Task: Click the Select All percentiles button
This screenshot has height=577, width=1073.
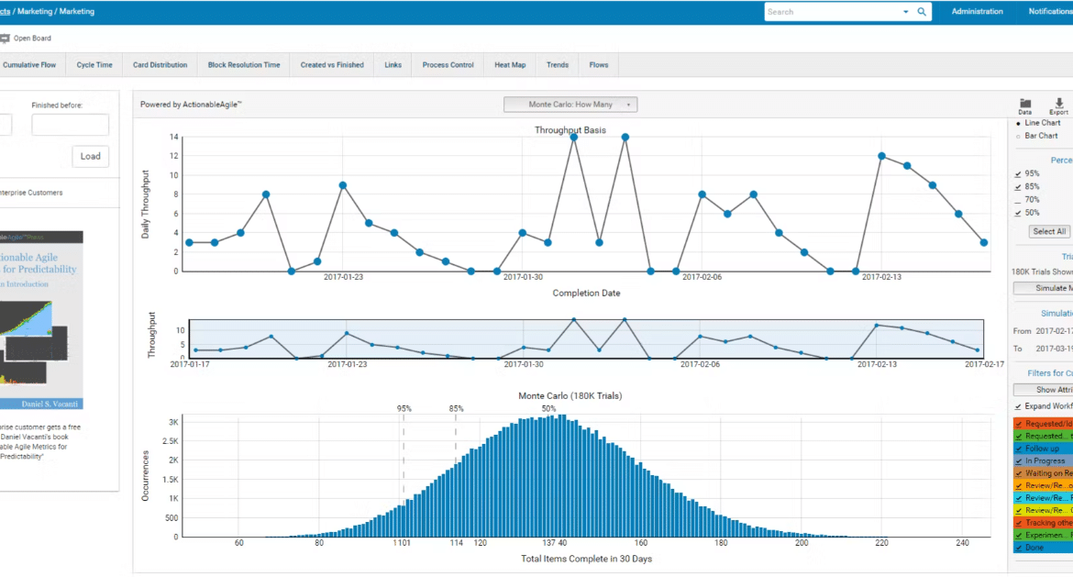Action: (x=1049, y=231)
